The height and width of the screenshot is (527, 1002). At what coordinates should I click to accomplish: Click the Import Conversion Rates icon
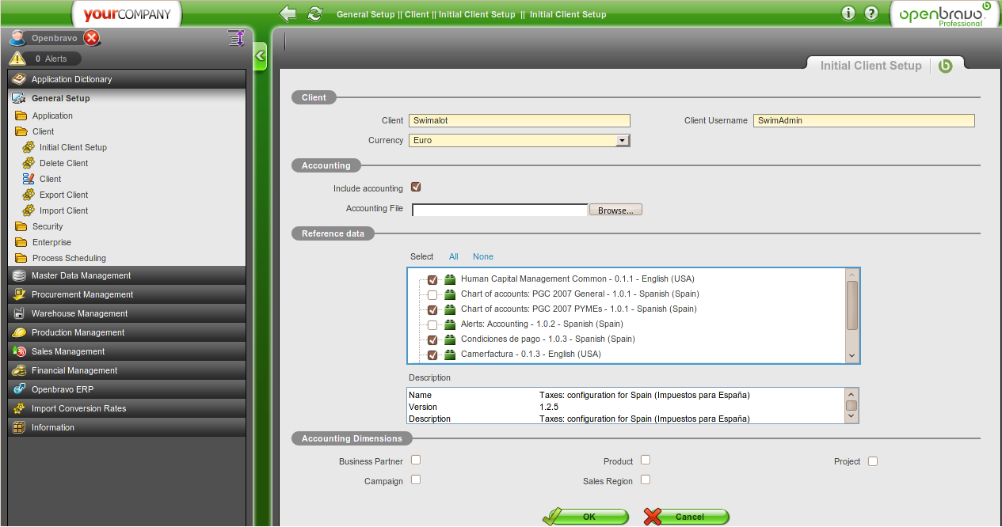click(19, 408)
